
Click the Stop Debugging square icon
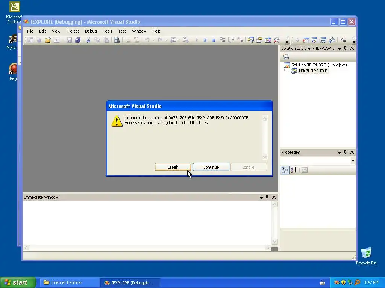pos(214,40)
